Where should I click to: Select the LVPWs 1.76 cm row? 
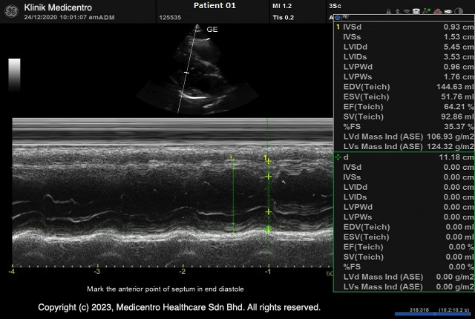(x=404, y=76)
